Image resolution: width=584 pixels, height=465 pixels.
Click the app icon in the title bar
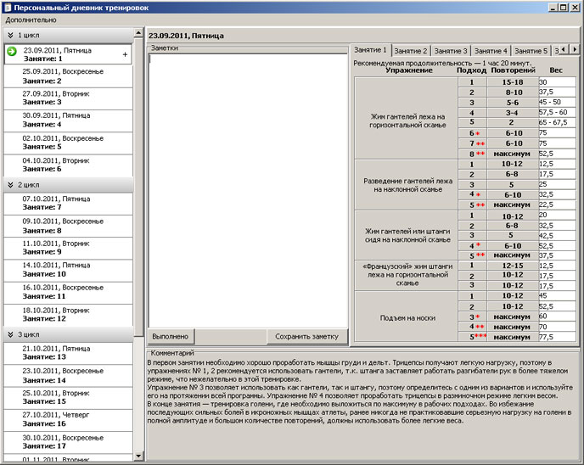click(7, 6)
